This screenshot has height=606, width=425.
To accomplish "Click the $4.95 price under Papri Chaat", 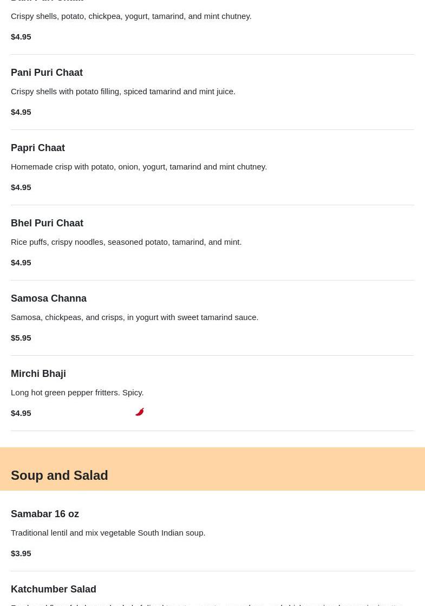I will click(x=21, y=187).
